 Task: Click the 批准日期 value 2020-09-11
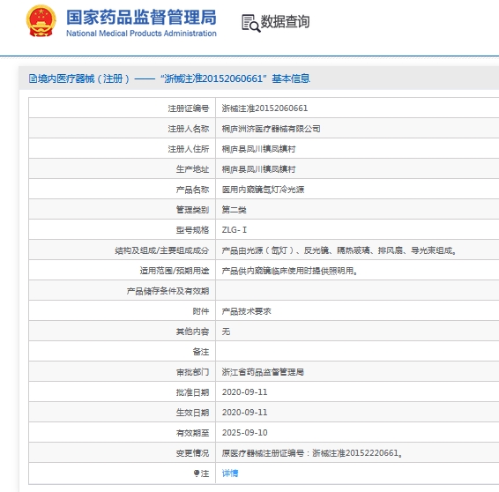pyautogui.click(x=245, y=392)
